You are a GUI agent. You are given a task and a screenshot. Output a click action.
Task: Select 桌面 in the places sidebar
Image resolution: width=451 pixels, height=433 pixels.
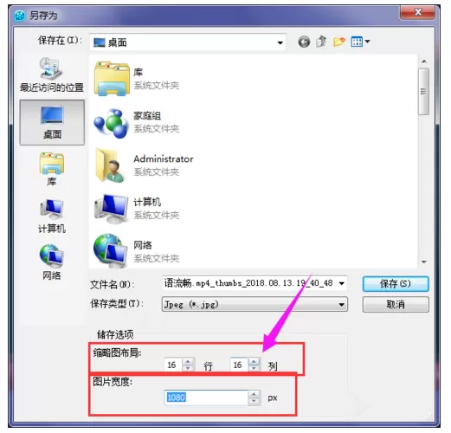52,122
